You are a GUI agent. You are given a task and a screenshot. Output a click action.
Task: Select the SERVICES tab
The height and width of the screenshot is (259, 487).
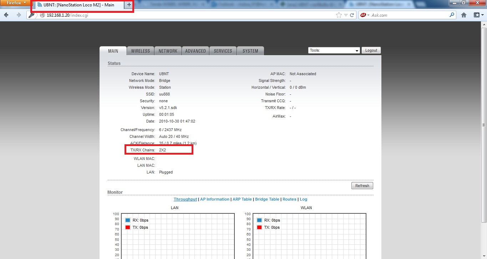[223, 51]
